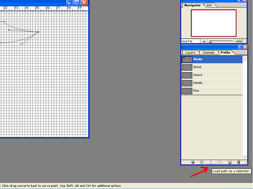Select the Guard path
Screen dimensions: 253x189
(x=212, y=75)
